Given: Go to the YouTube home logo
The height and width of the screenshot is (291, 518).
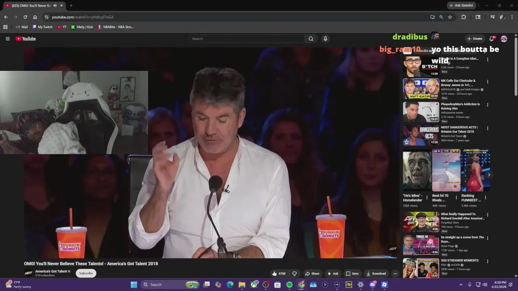Looking at the screenshot, I should pos(26,39).
